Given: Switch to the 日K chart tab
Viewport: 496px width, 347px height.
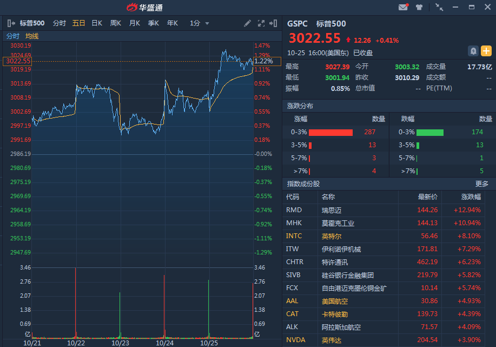Looking at the screenshot, I should coord(97,23).
